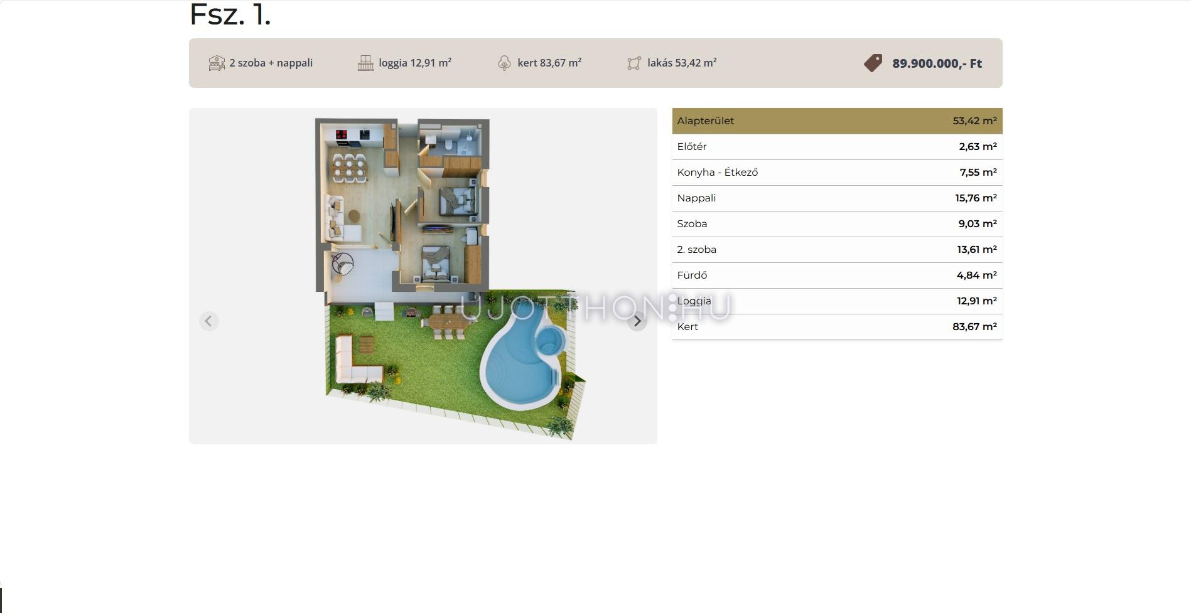The width and height of the screenshot is (1191, 615).
Task: Select the Kert row in area table
Action: pyautogui.click(x=837, y=327)
